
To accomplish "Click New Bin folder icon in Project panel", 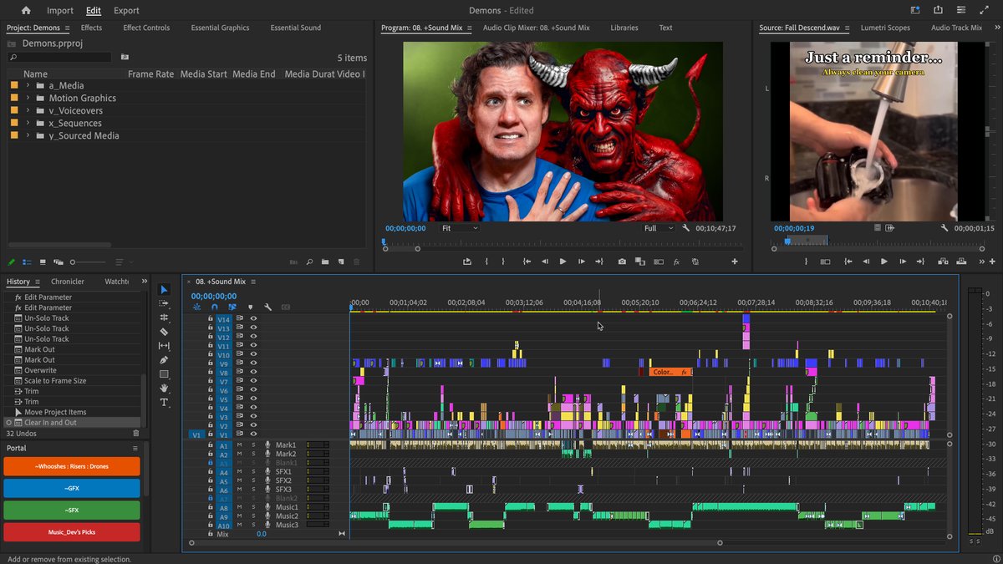I will point(324,262).
